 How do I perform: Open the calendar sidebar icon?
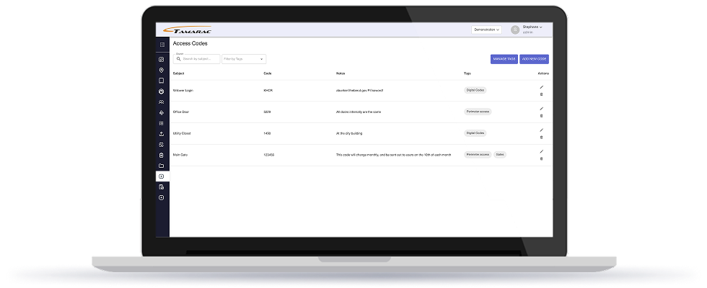tap(162, 145)
